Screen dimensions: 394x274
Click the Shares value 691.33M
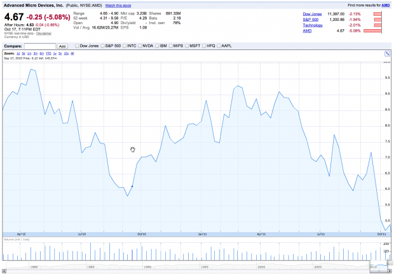(x=173, y=13)
